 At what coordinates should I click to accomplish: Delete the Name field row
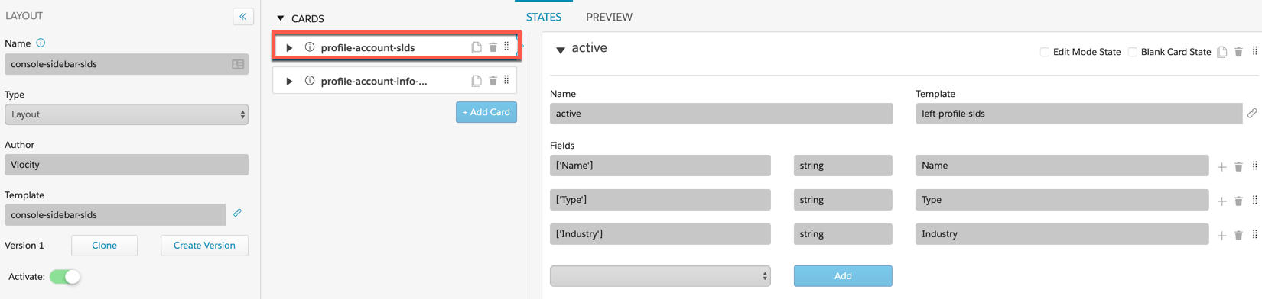tap(1239, 166)
